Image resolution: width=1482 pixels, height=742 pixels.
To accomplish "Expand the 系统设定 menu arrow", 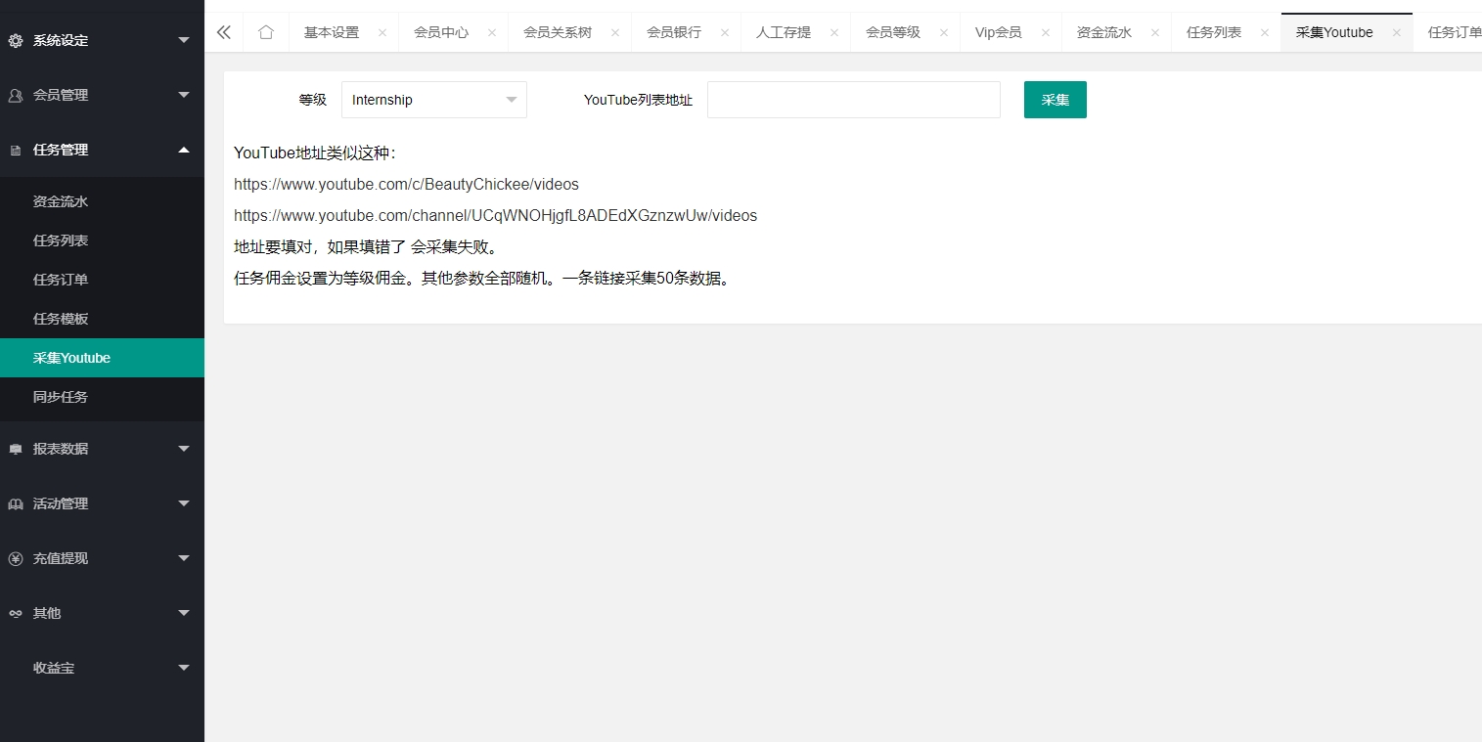I will 184,40.
